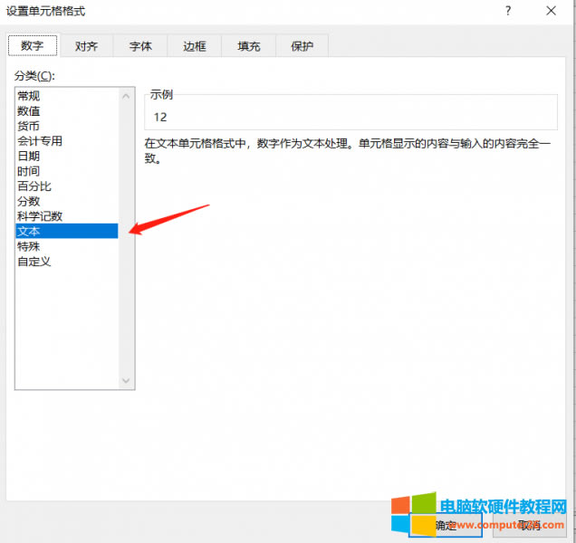Screen dimensions: 576x543
Task: Choose 常规 in the category list
Action: click(x=29, y=96)
